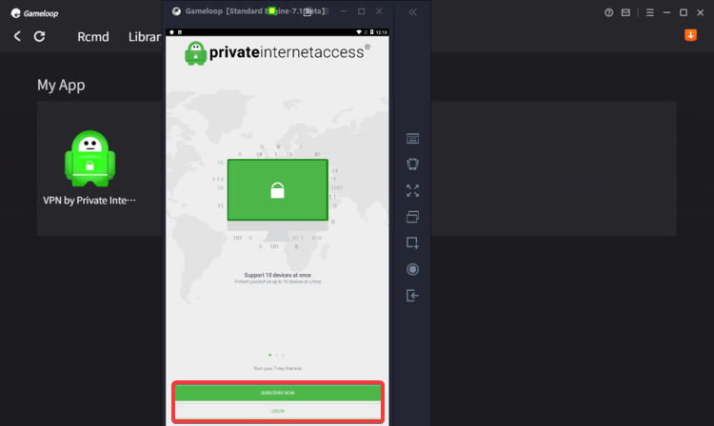This screenshot has height=426, width=714.
Task: Click the VPN by Private Inte… label
Action: coord(89,201)
